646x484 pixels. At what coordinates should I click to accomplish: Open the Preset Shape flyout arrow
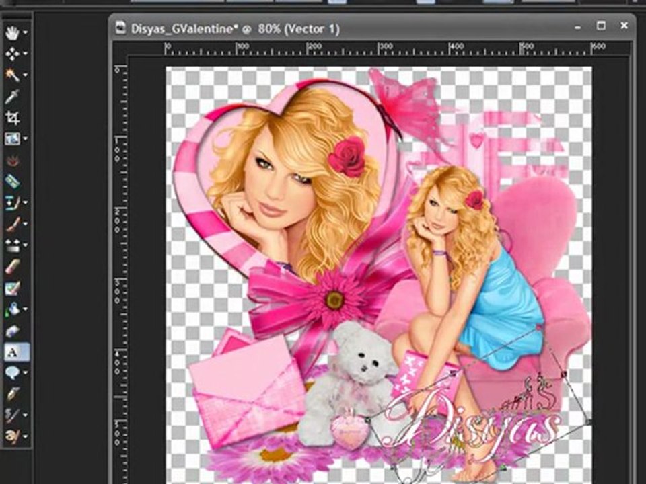click(x=26, y=373)
